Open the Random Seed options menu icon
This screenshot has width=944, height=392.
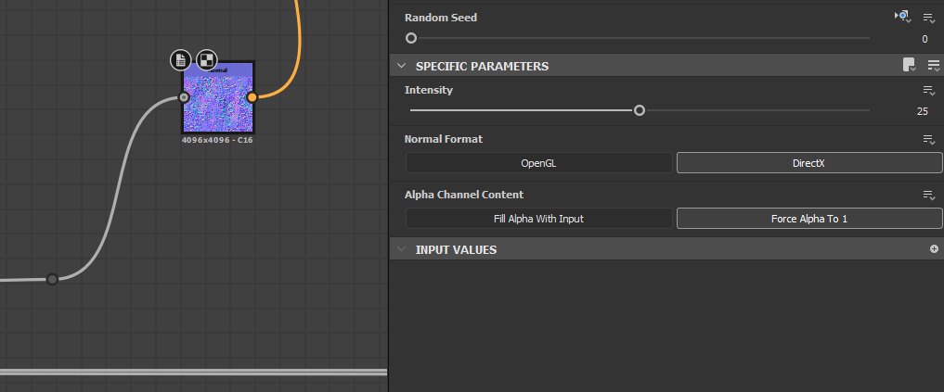[928, 18]
